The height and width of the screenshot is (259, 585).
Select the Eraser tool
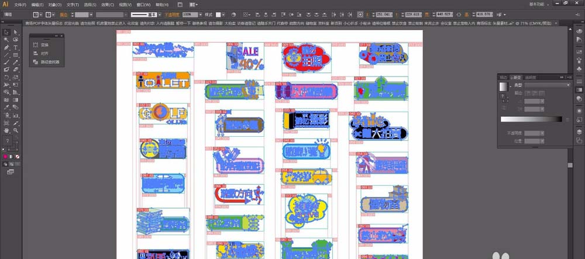15,70
